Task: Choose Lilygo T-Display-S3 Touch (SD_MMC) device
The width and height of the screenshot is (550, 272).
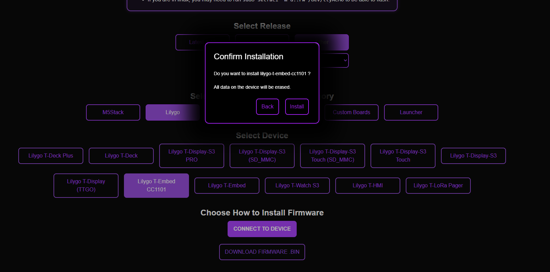Action: tap(333, 156)
